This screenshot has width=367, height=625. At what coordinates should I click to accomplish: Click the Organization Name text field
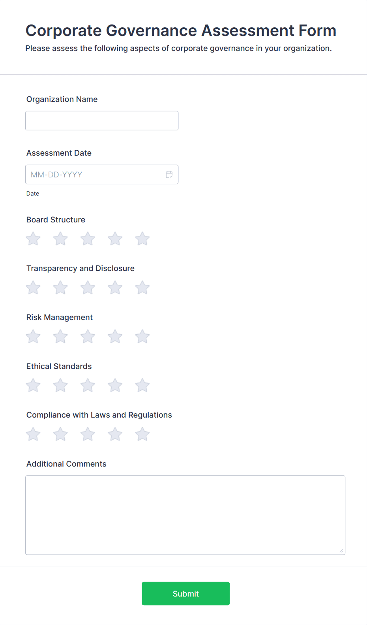[x=102, y=120]
